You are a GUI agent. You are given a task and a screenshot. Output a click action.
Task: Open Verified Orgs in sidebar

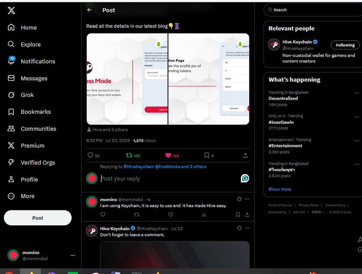pyautogui.click(x=31, y=162)
